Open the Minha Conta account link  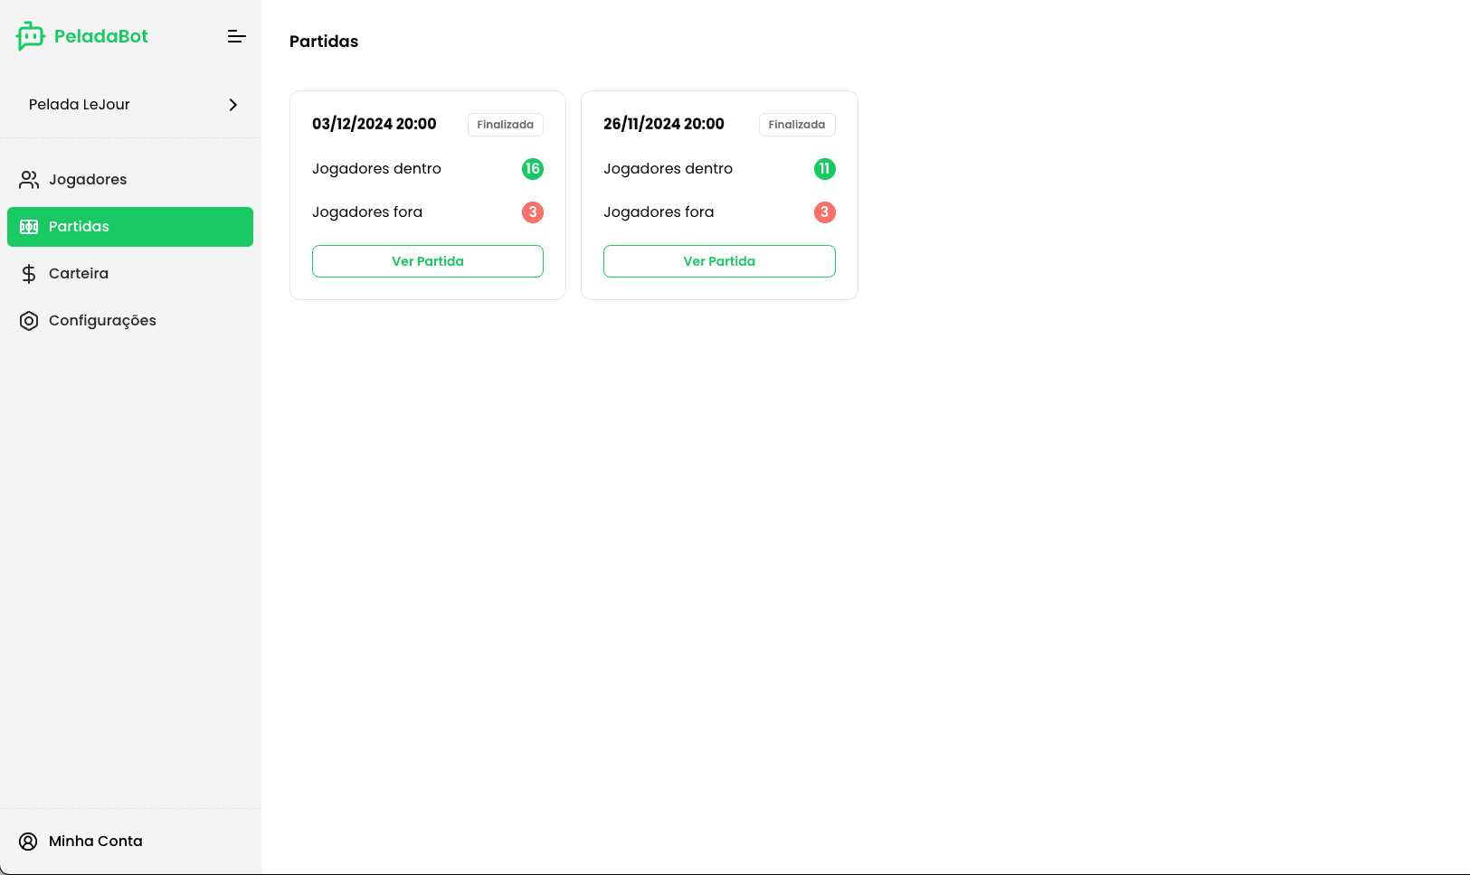coord(96,842)
